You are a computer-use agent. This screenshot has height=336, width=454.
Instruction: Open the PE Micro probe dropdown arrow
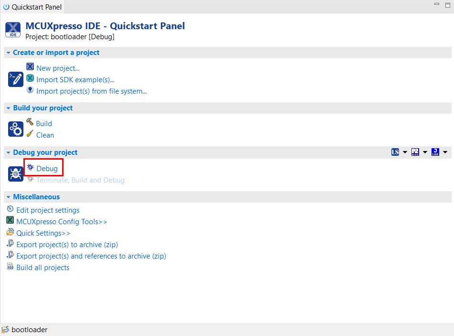425,152
